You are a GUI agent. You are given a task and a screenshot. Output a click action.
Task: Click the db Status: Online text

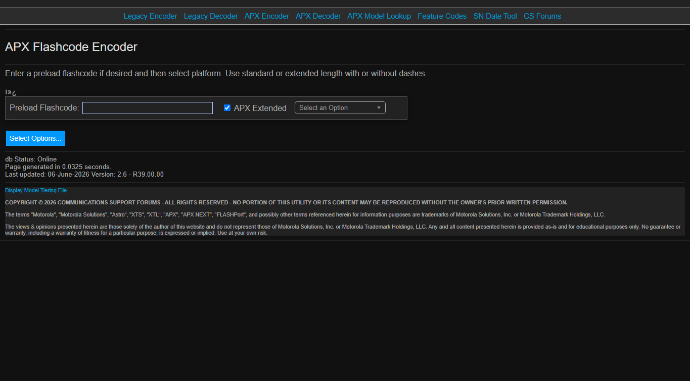pyautogui.click(x=31, y=159)
